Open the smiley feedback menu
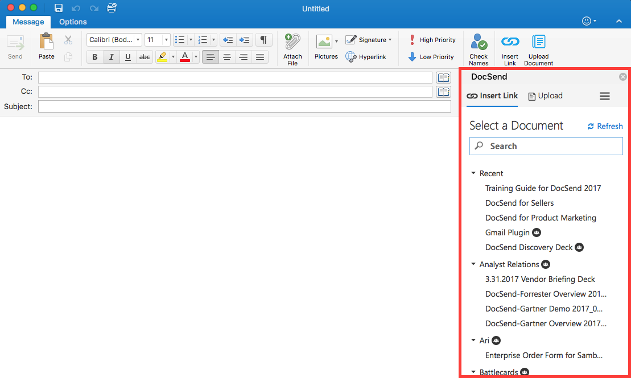This screenshot has width=631, height=378. point(589,21)
